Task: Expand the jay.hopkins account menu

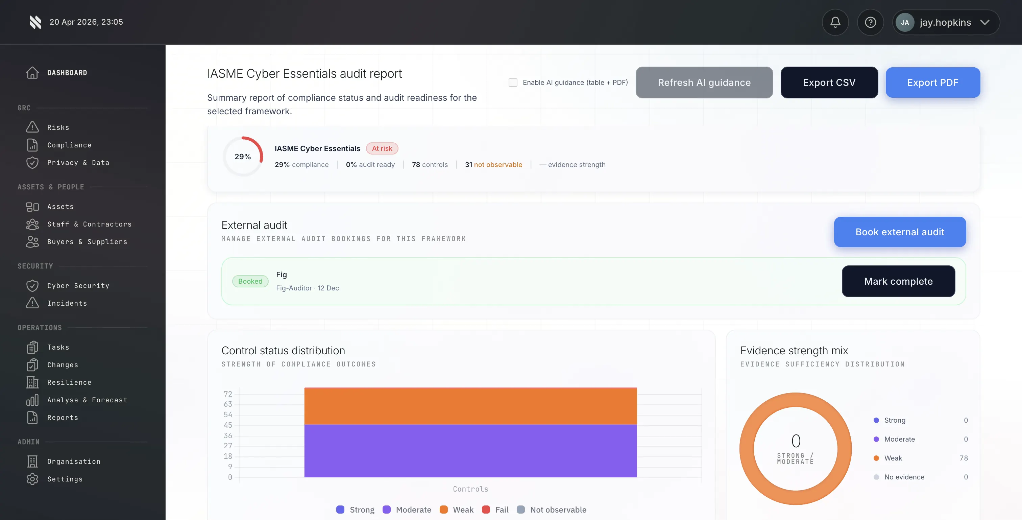Action: (946, 22)
